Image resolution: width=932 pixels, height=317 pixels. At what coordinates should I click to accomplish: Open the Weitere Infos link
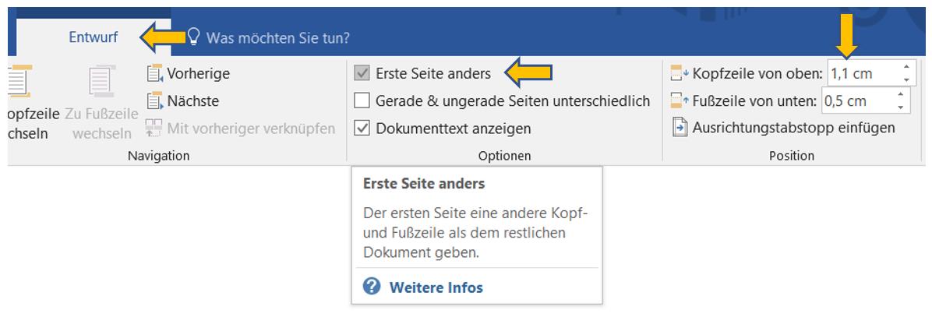coord(436,287)
